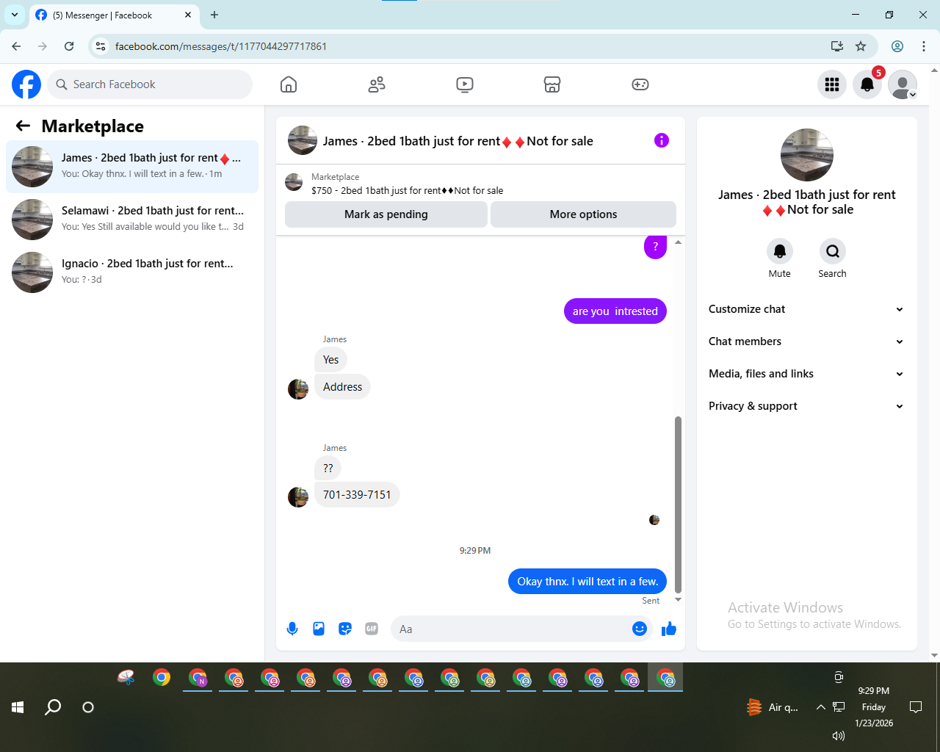Image resolution: width=940 pixels, height=752 pixels.
Task: Click James 'Address' message bubble
Action: pyautogui.click(x=343, y=387)
